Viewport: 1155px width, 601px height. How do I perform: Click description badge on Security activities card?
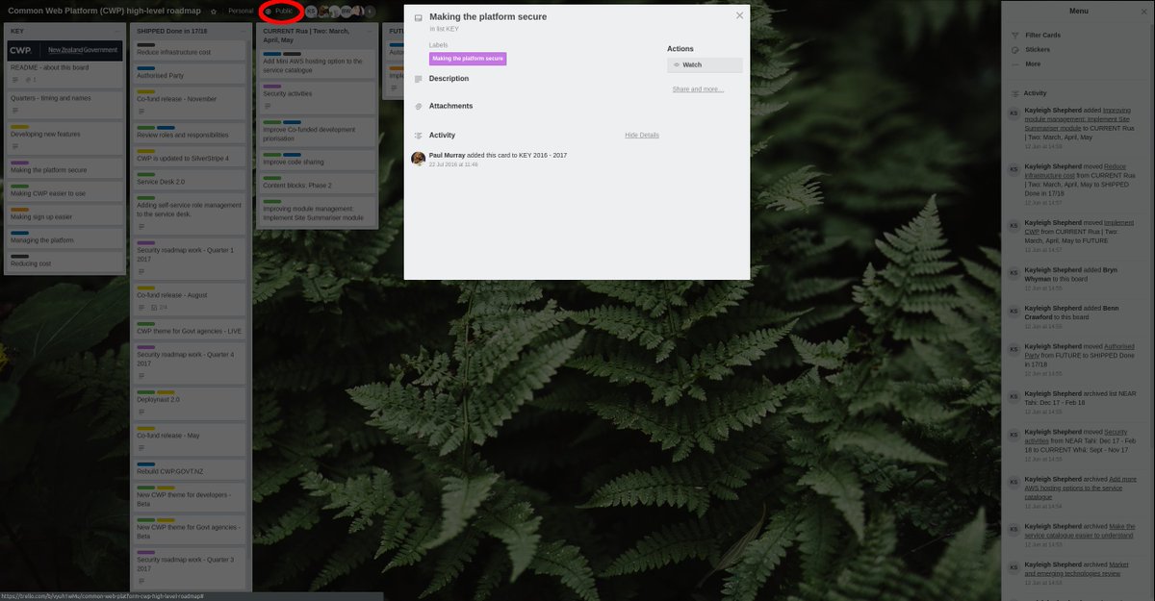click(x=267, y=106)
